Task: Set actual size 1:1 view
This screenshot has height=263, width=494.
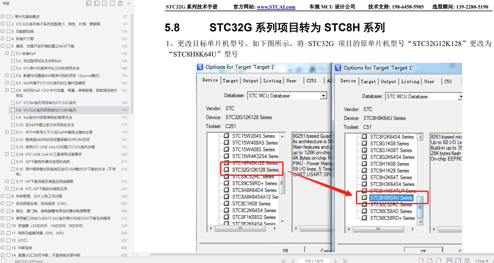Action: point(421,261)
